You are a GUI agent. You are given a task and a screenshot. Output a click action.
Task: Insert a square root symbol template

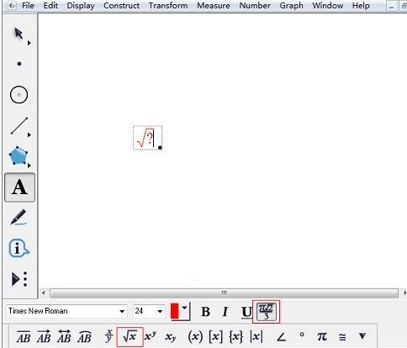[129, 336]
